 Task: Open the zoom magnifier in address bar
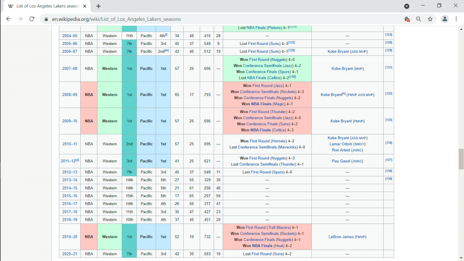pyautogui.click(x=419, y=19)
